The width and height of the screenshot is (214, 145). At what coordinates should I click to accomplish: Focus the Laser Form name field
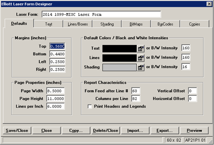[x=101, y=14]
